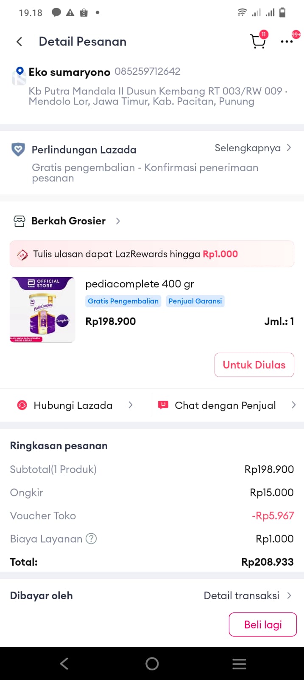
Task: Expand Detail transaksi payment info
Action: coord(247,595)
